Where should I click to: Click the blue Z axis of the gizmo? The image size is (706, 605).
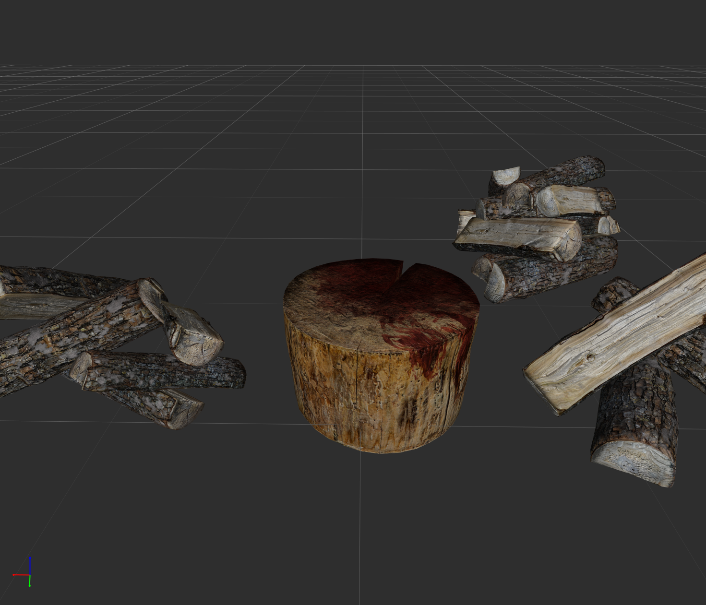(30, 565)
